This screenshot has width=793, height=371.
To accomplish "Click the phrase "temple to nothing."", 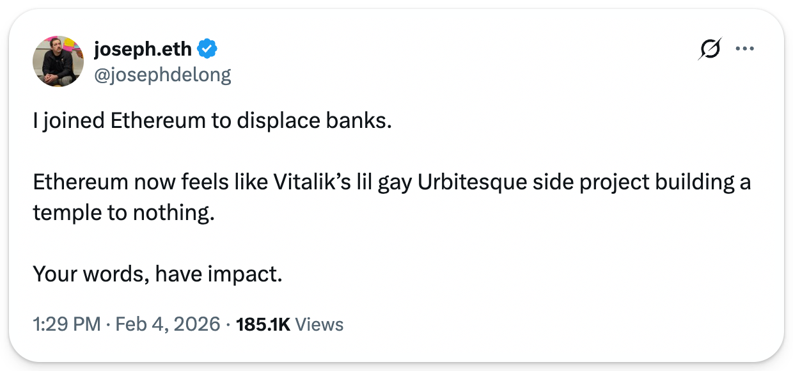I will point(122,213).
